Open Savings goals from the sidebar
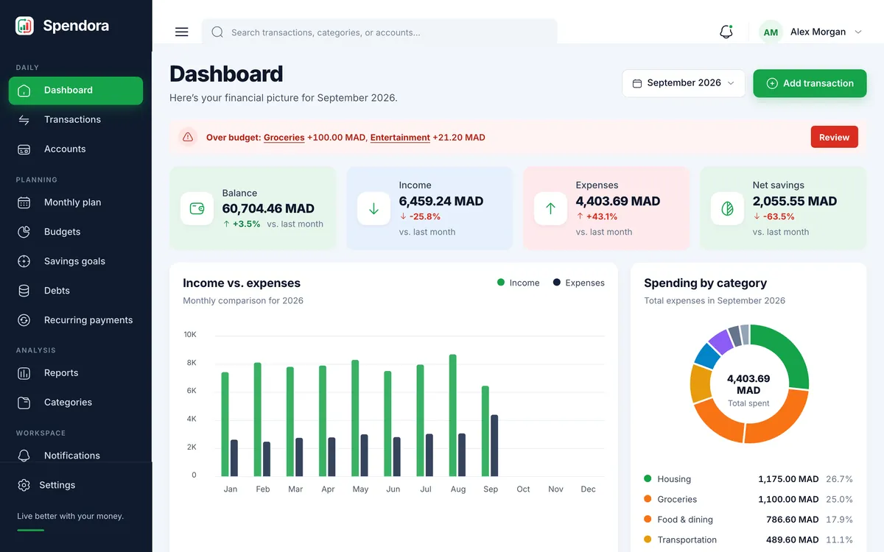The width and height of the screenshot is (884, 552). [x=76, y=261]
